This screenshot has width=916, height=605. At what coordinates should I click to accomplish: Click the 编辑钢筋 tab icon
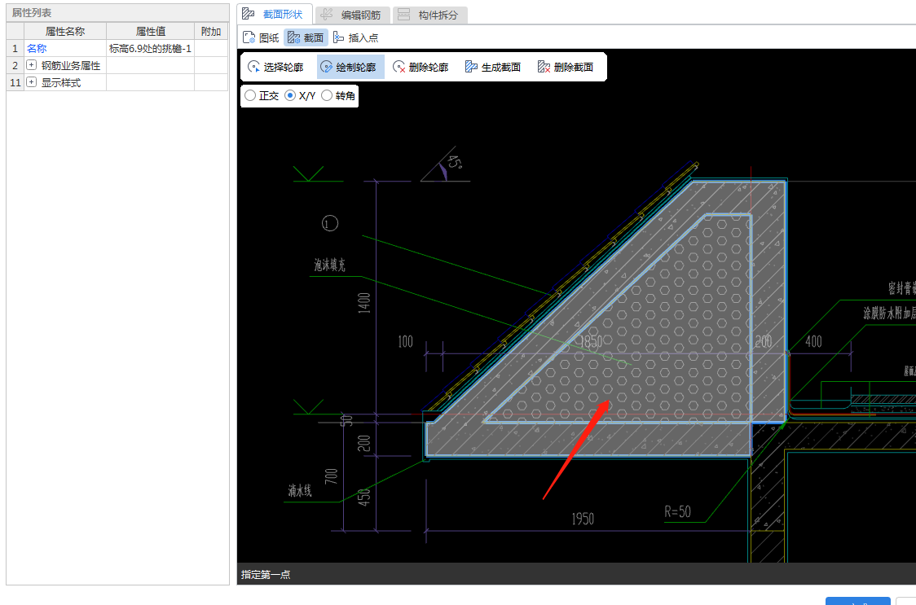(327, 15)
